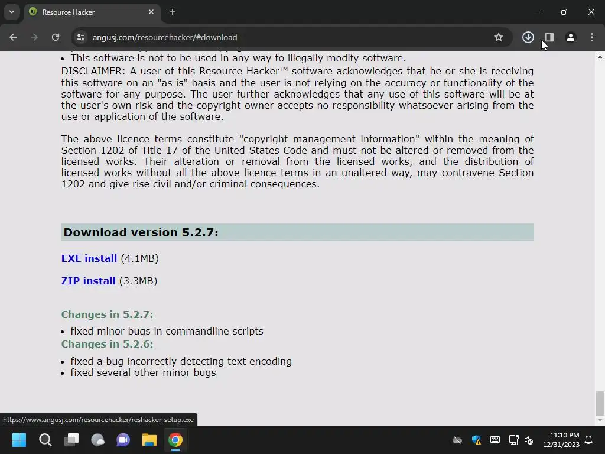Open the Widgets taskbar icon
The width and height of the screenshot is (605, 454).
[x=97, y=440]
